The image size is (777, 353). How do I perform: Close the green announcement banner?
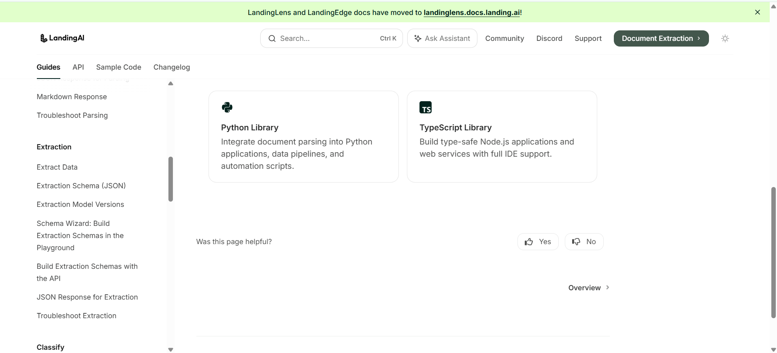point(758,12)
